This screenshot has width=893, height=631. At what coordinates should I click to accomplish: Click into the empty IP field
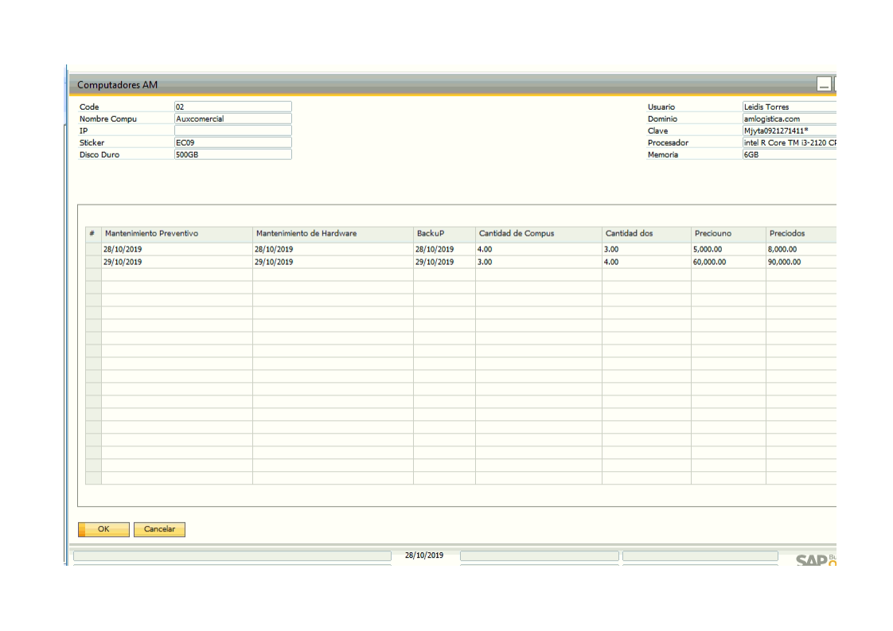(233, 130)
